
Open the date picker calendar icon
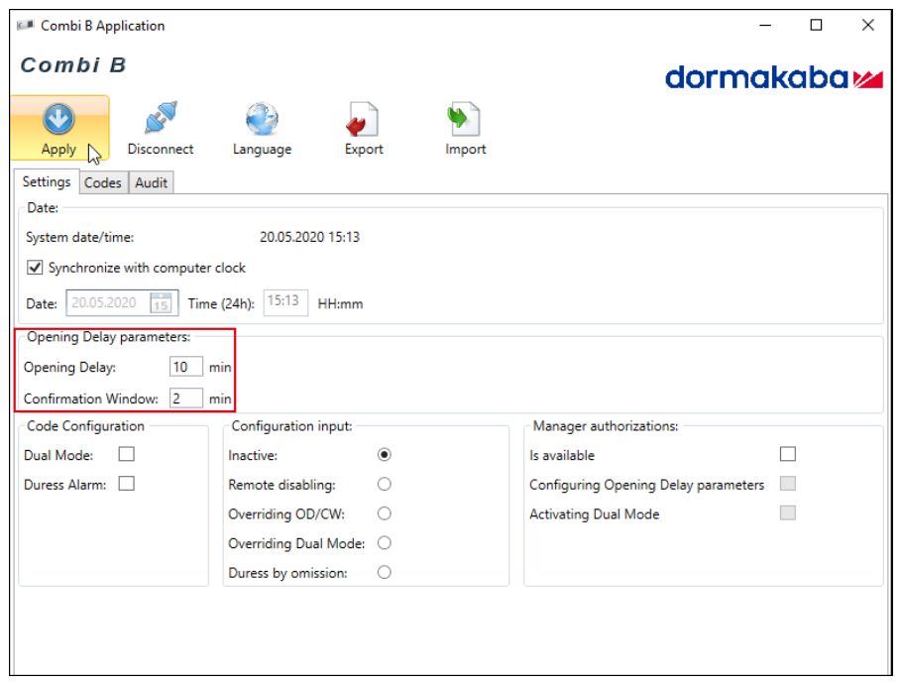point(161,303)
